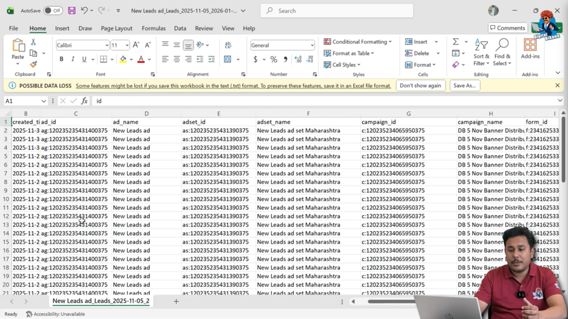The width and height of the screenshot is (568, 319).
Task: Click the AutoSum icon
Action: point(455,42)
